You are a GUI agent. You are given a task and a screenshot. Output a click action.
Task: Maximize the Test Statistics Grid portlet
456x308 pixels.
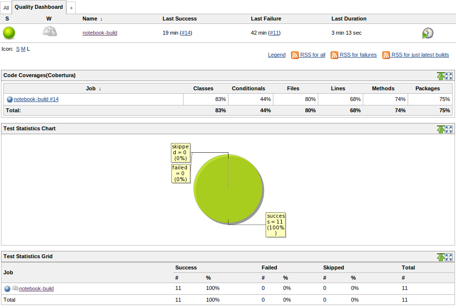(x=449, y=257)
